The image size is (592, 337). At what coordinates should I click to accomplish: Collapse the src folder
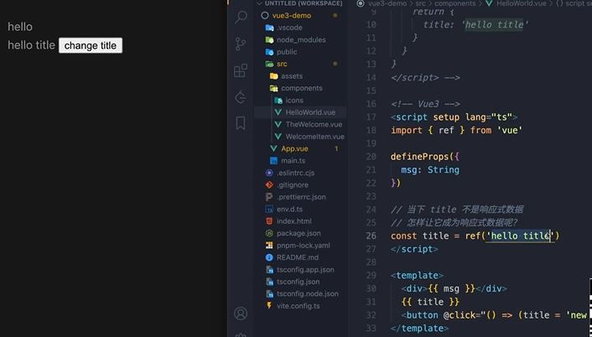coord(282,64)
